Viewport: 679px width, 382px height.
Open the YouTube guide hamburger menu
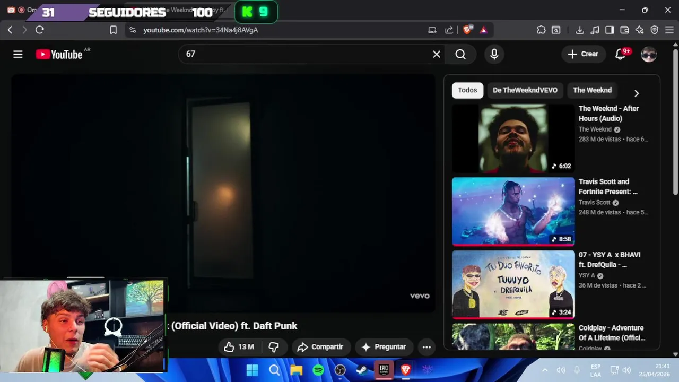pos(18,54)
